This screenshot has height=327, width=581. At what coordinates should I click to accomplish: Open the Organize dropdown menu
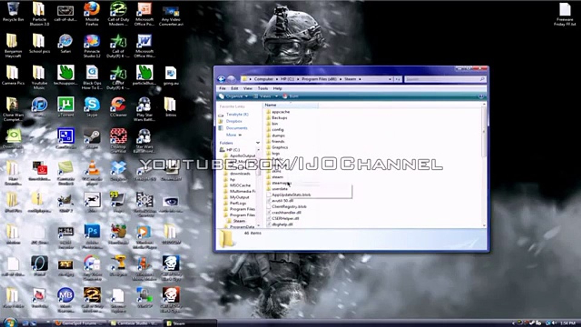(234, 96)
